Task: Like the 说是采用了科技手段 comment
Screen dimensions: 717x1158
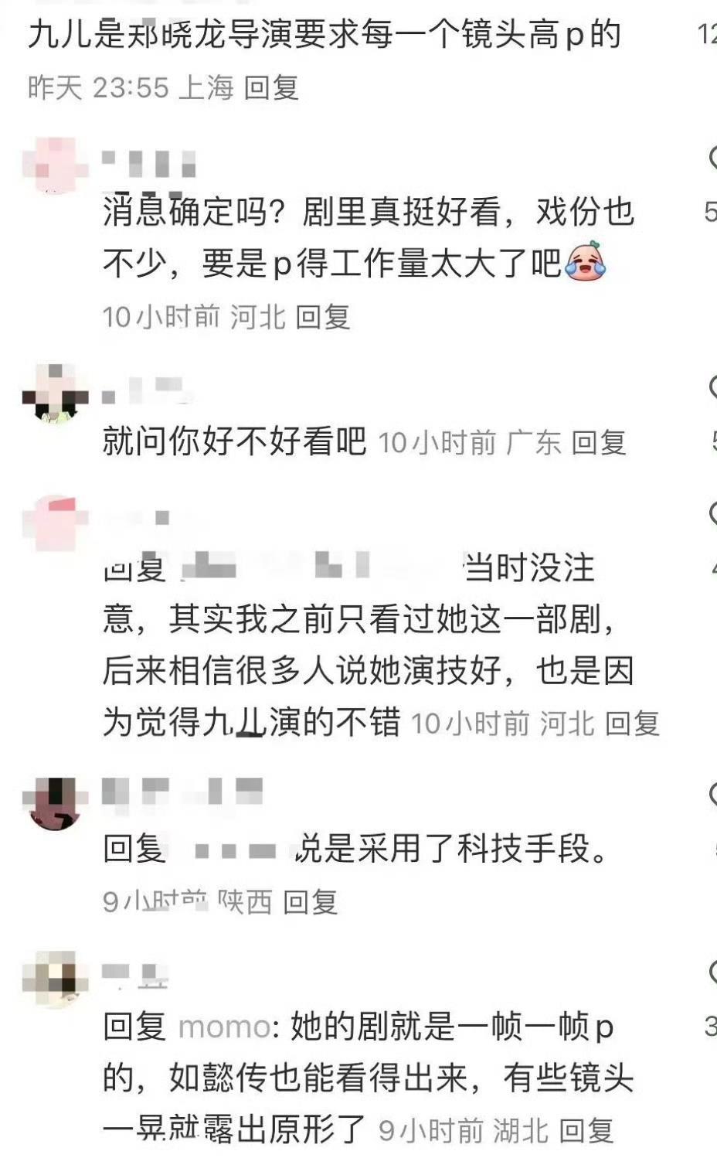Action: pyautogui.click(x=712, y=795)
